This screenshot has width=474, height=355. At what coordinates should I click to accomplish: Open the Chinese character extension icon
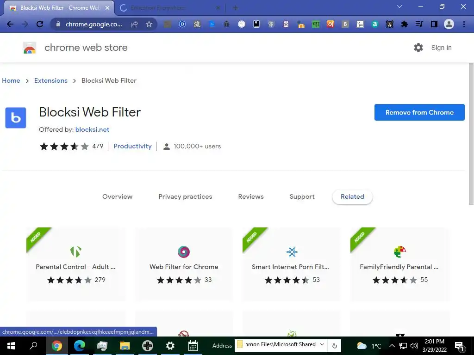tap(197, 24)
